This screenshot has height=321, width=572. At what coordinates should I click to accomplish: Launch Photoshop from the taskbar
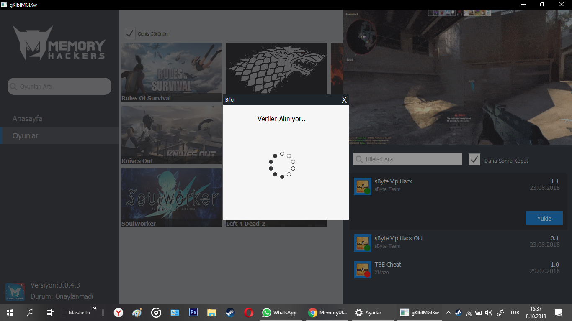(193, 313)
